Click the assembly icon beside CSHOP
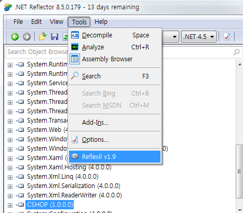The height and width of the screenshot is (213, 243). click(x=20, y=205)
